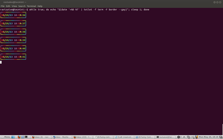The image size is (223, 139).
Task: Click the rainbow timestamp box reading 18:19:40
Action: coord(13,48)
